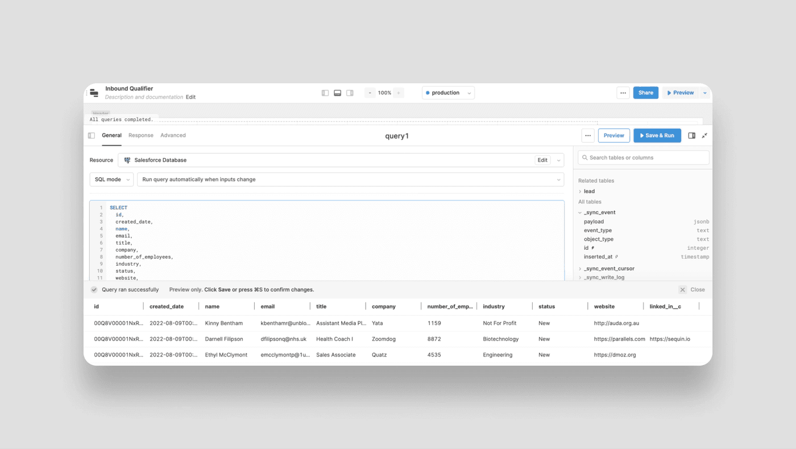This screenshot has height=449, width=796.
Task: Open the SQL mode dropdown
Action: (111, 179)
